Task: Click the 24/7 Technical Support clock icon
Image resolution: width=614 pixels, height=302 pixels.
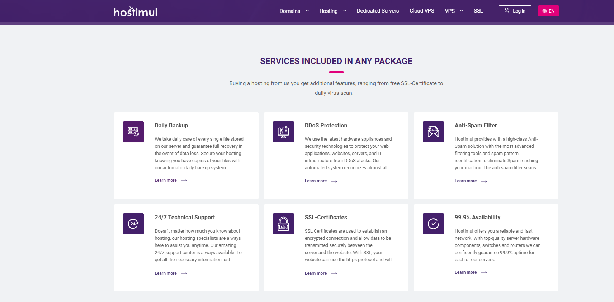Action: tap(133, 224)
